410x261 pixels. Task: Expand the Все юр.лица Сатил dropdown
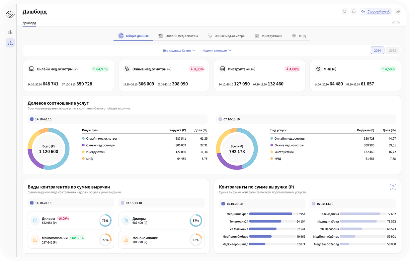179,51
